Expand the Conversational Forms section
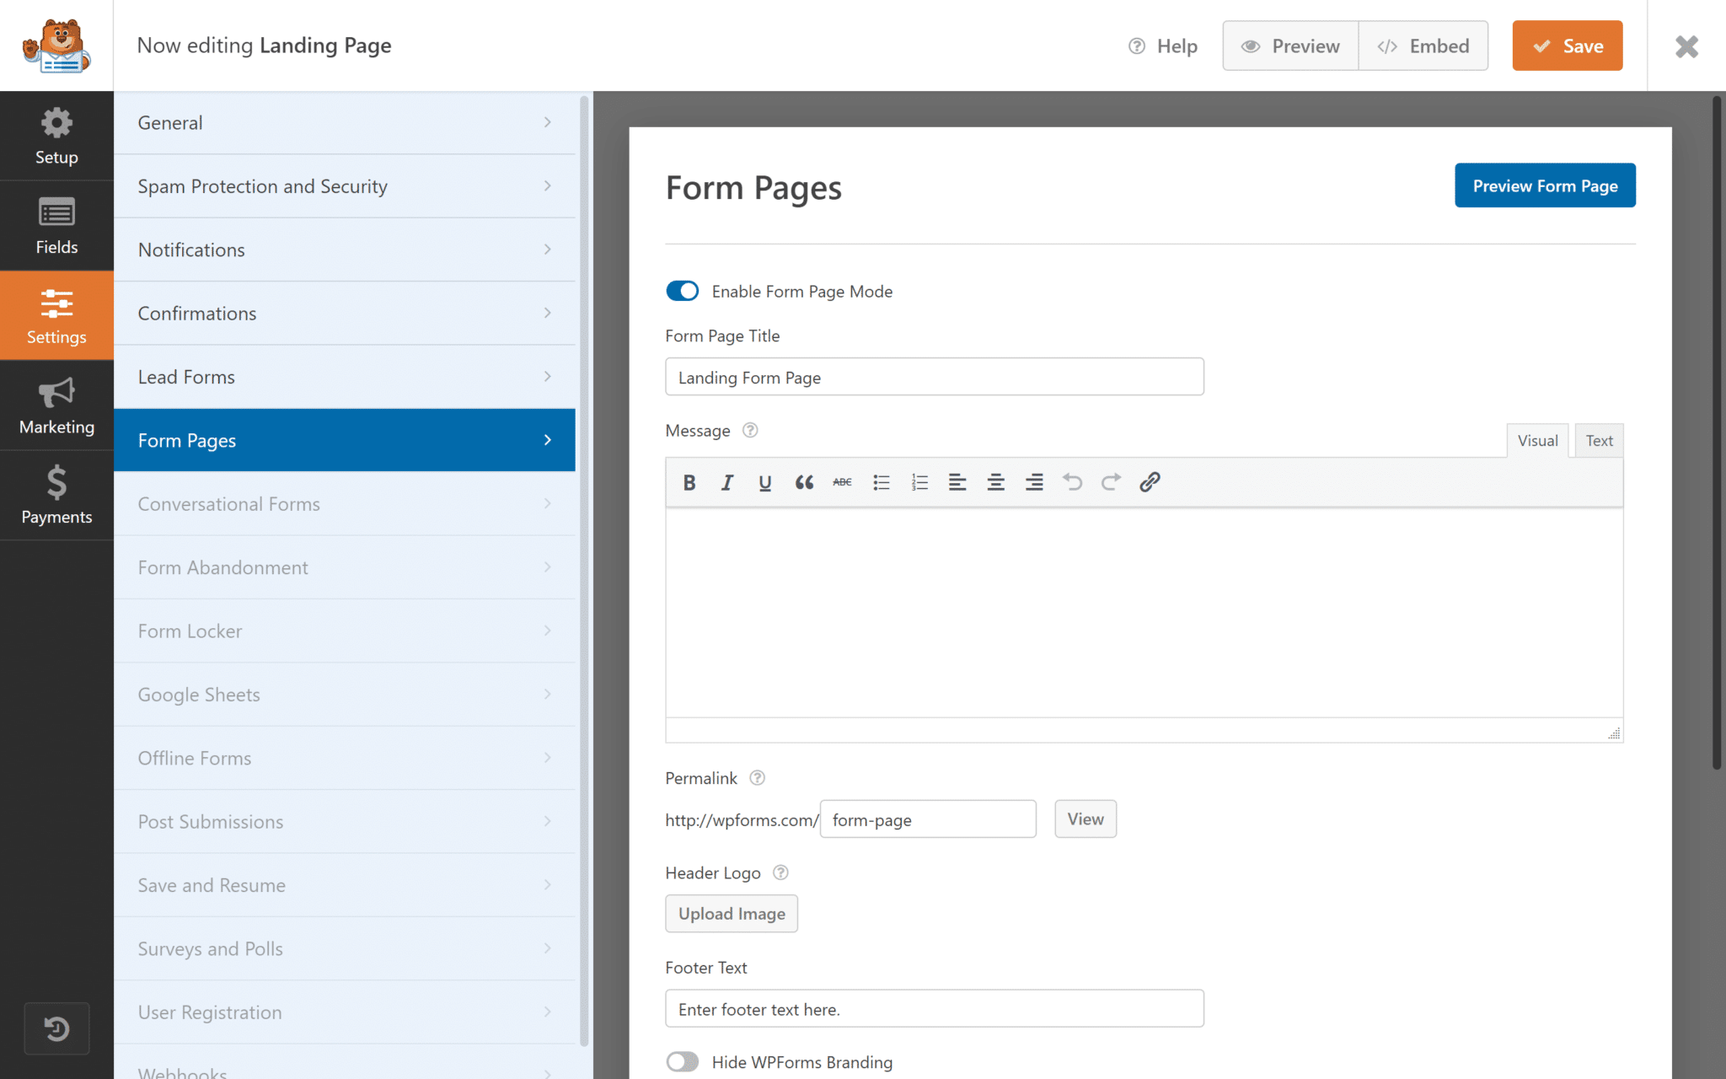 345,503
